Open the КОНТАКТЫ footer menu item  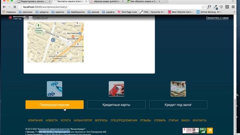click(199, 120)
